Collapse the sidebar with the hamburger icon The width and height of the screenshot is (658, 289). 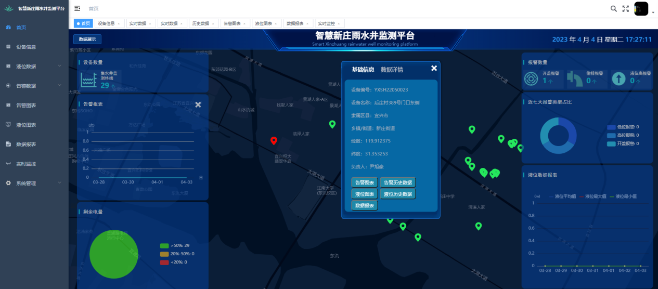click(x=77, y=8)
